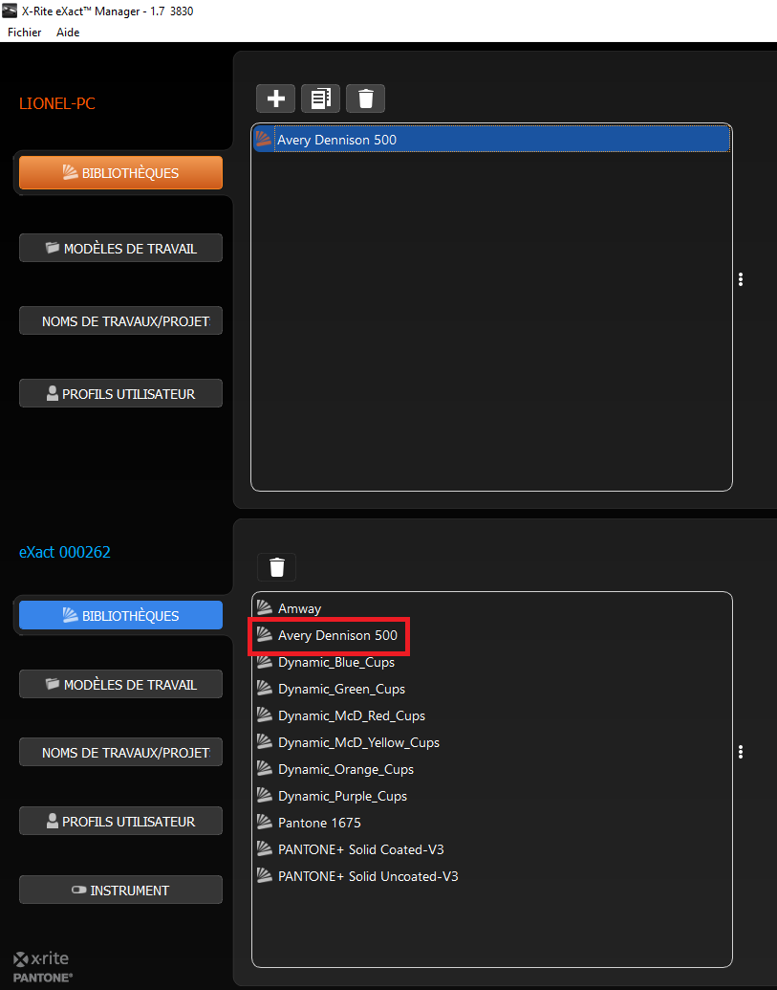Click the fan icon beside Pantone 1675
This screenshot has width=777, height=990.
264,822
